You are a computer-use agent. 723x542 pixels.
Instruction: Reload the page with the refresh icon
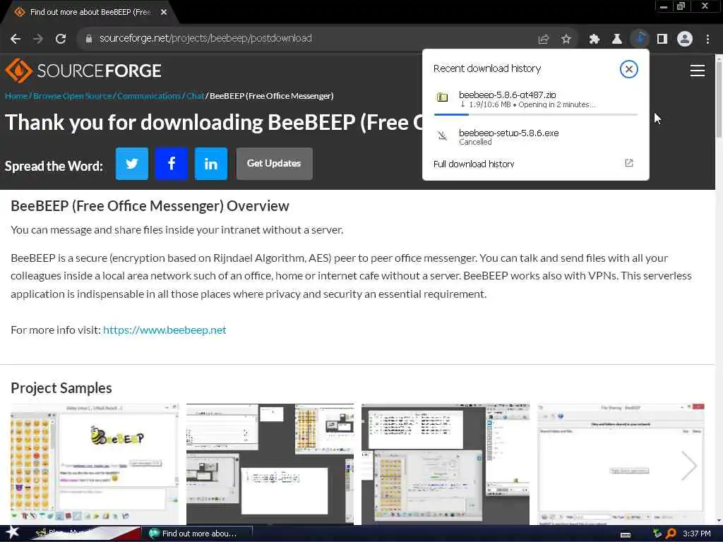61,39
